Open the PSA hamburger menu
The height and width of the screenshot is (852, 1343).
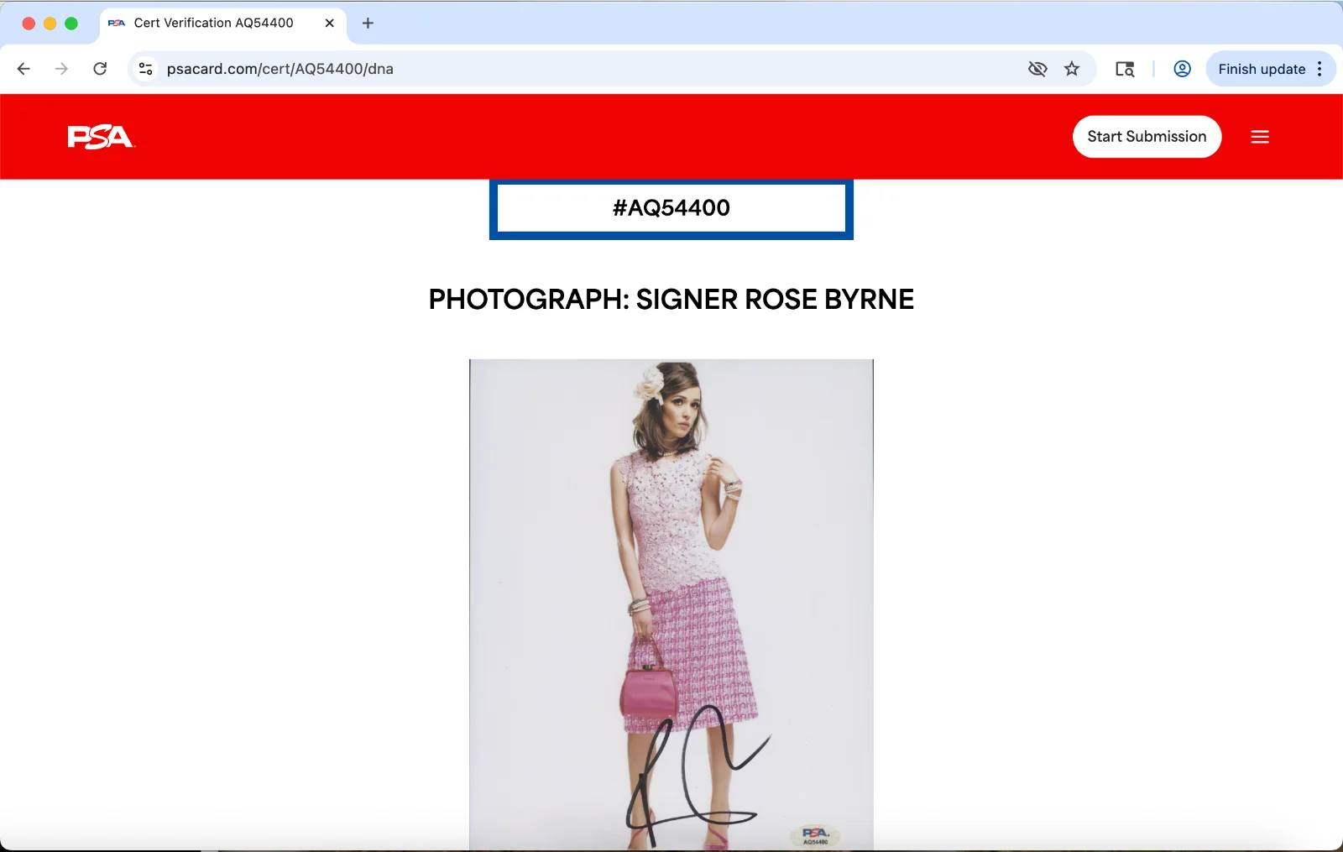pyautogui.click(x=1260, y=137)
